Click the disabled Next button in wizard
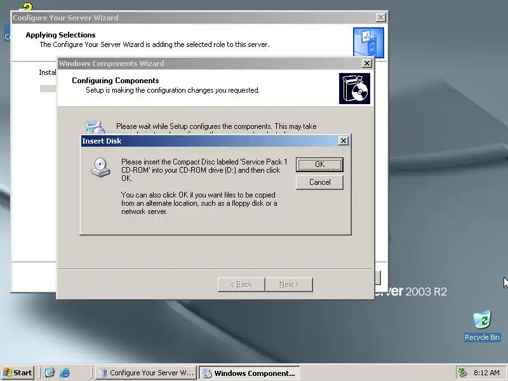The width and height of the screenshot is (508, 381). (289, 284)
